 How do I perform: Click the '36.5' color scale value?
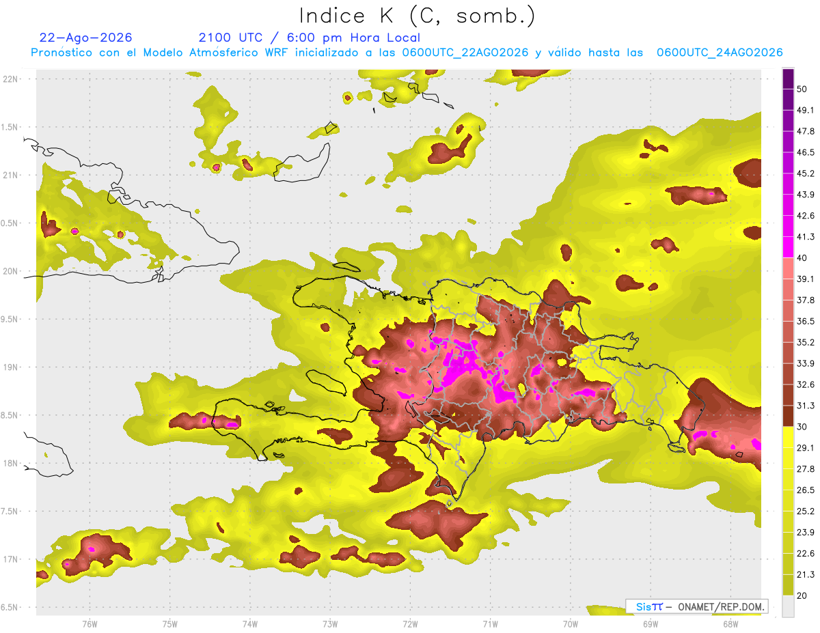[x=805, y=322]
